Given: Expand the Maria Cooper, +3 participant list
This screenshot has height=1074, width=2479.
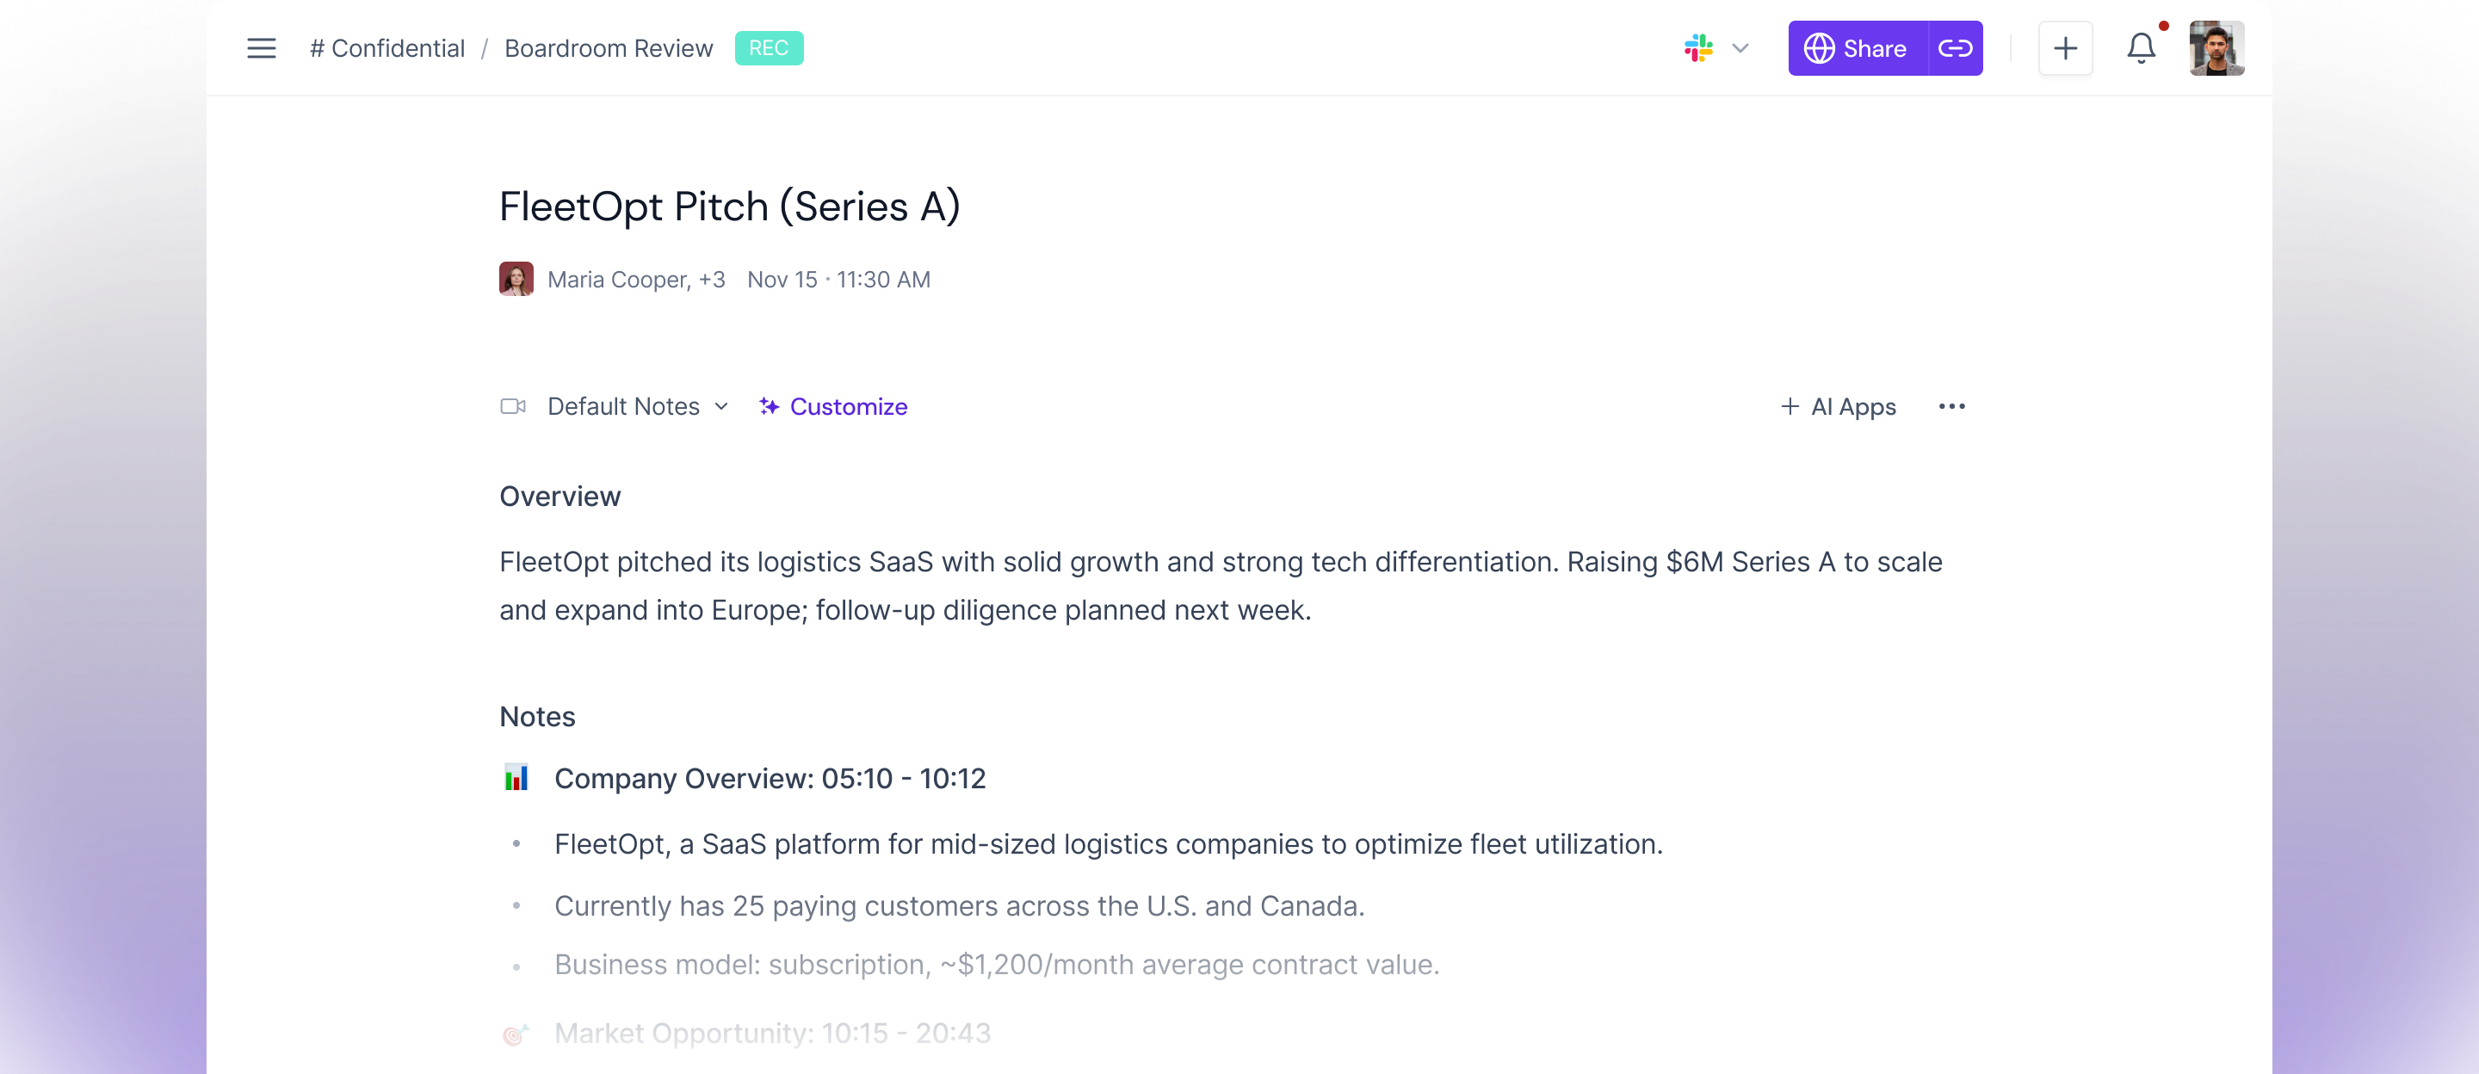Looking at the screenshot, I should (x=635, y=279).
